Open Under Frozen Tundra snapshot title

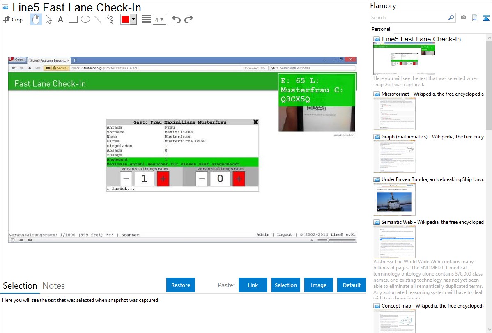point(433,179)
